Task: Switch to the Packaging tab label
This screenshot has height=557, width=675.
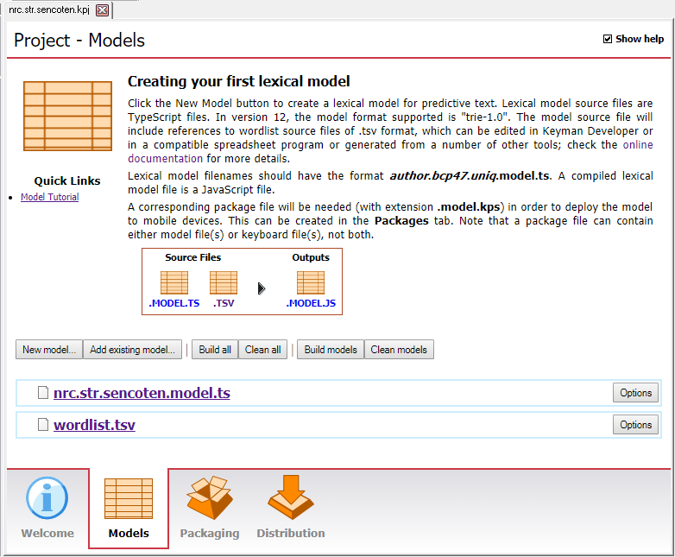Action: coord(210,533)
